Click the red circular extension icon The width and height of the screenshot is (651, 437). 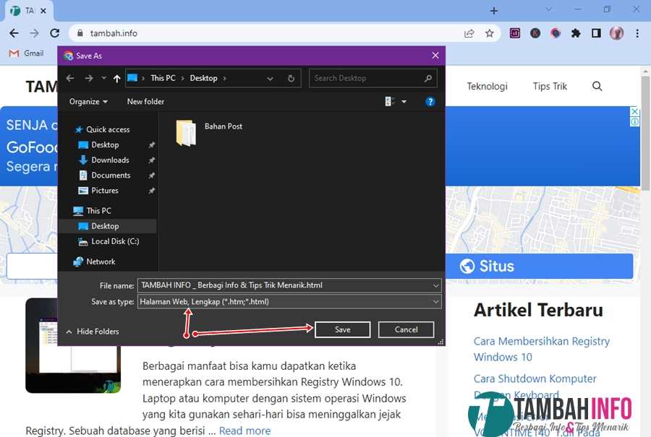(x=556, y=33)
